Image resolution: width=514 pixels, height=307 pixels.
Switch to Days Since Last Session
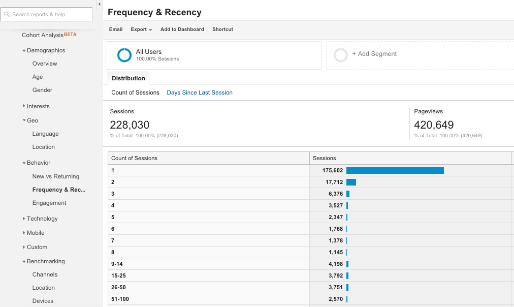pyautogui.click(x=200, y=93)
